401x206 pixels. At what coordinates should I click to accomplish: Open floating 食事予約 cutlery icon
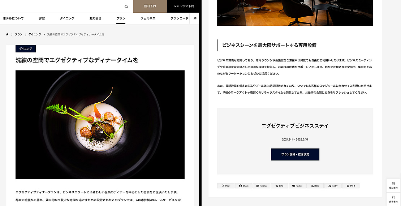[x=393, y=199]
